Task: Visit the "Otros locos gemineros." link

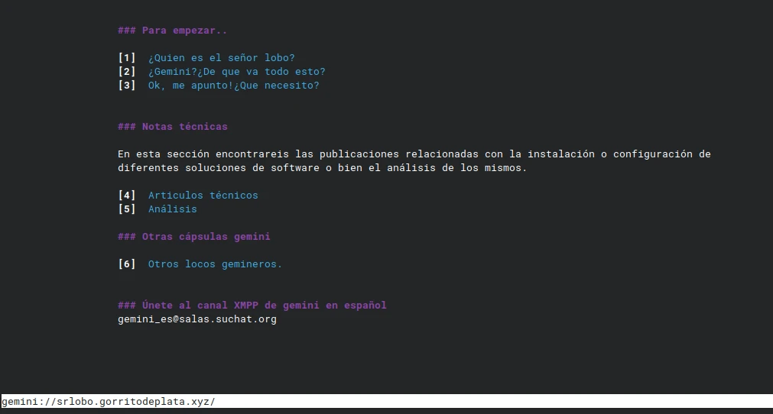Action: click(x=215, y=264)
